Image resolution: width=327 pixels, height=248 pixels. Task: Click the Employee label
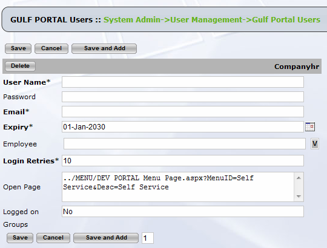[20, 144]
